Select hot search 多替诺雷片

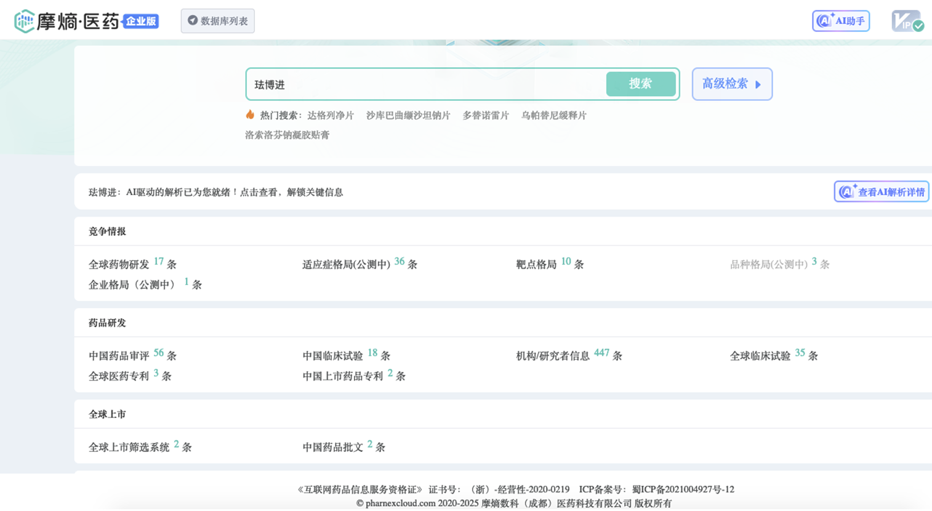(x=486, y=116)
